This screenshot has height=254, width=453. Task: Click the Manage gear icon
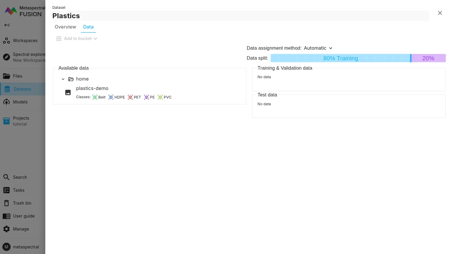[x=6, y=229]
